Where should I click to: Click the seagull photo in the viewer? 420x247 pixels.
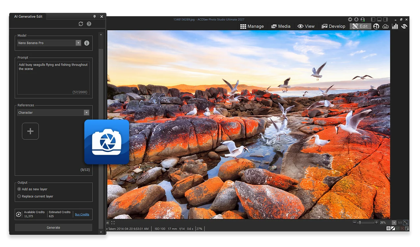(248, 124)
